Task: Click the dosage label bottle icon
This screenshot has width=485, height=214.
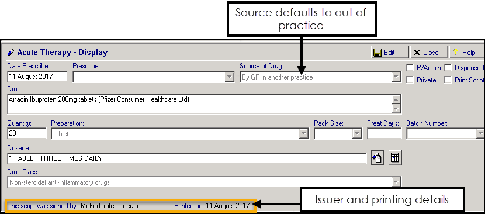Action: (x=377, y=158)
